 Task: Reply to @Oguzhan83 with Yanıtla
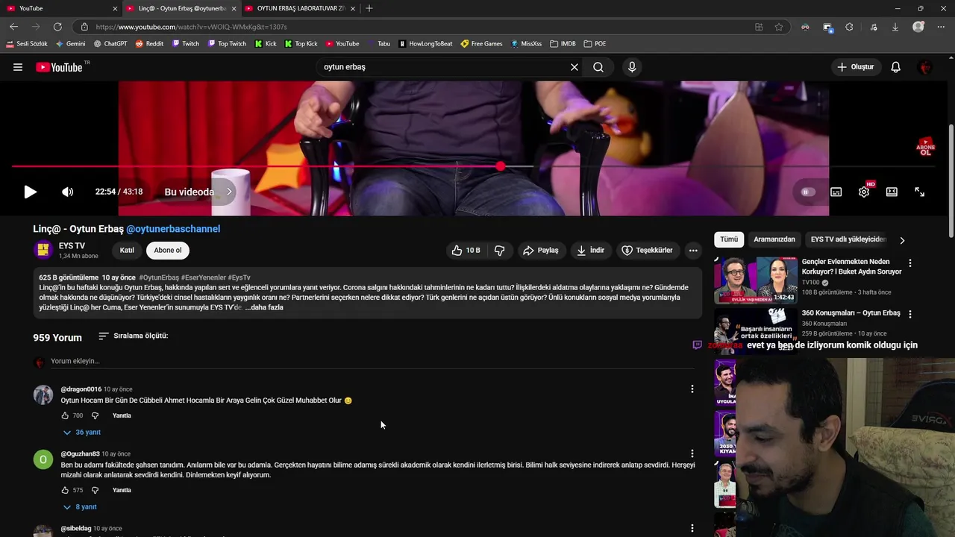coord(122,490)
